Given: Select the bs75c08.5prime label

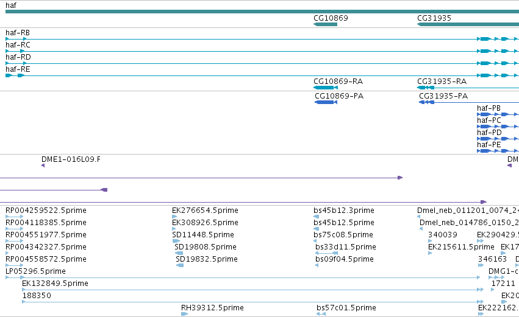Looking at the screenshot, I should click(343, 235).
